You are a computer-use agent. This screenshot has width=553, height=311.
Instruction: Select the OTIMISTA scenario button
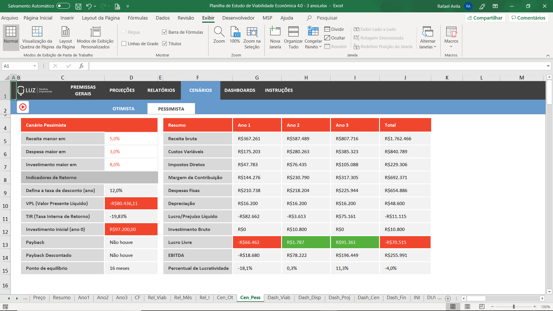(123, 109)
